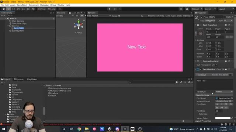The width and height of the screenshot is (236, 132).
Task: Click the Inspector panel lock icon
Action: click(231, 13)
